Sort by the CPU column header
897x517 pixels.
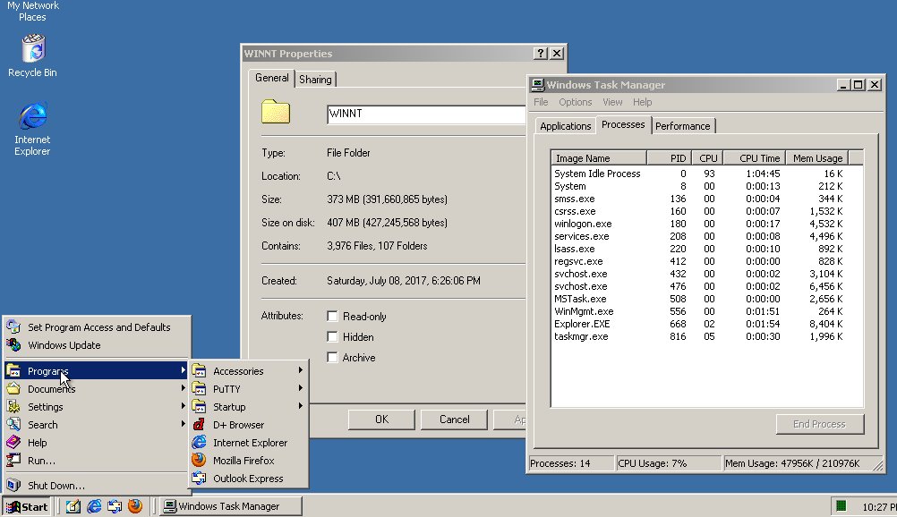pyautogui.click(x=707, y=157)
